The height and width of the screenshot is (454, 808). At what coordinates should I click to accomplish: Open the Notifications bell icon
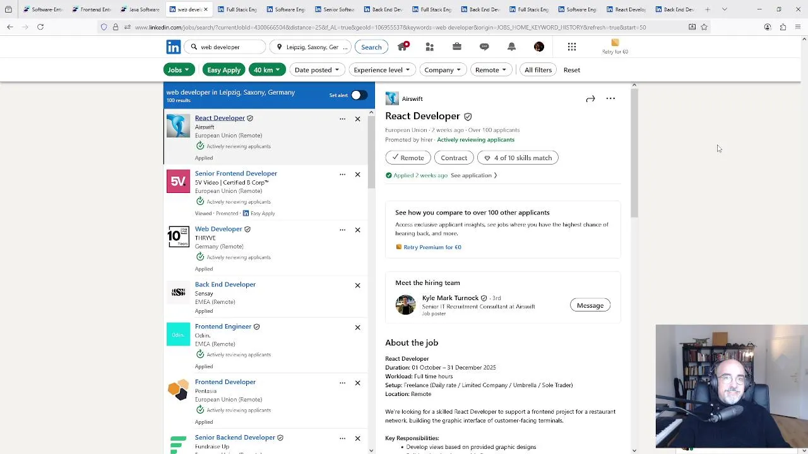(x=511, y=47)
